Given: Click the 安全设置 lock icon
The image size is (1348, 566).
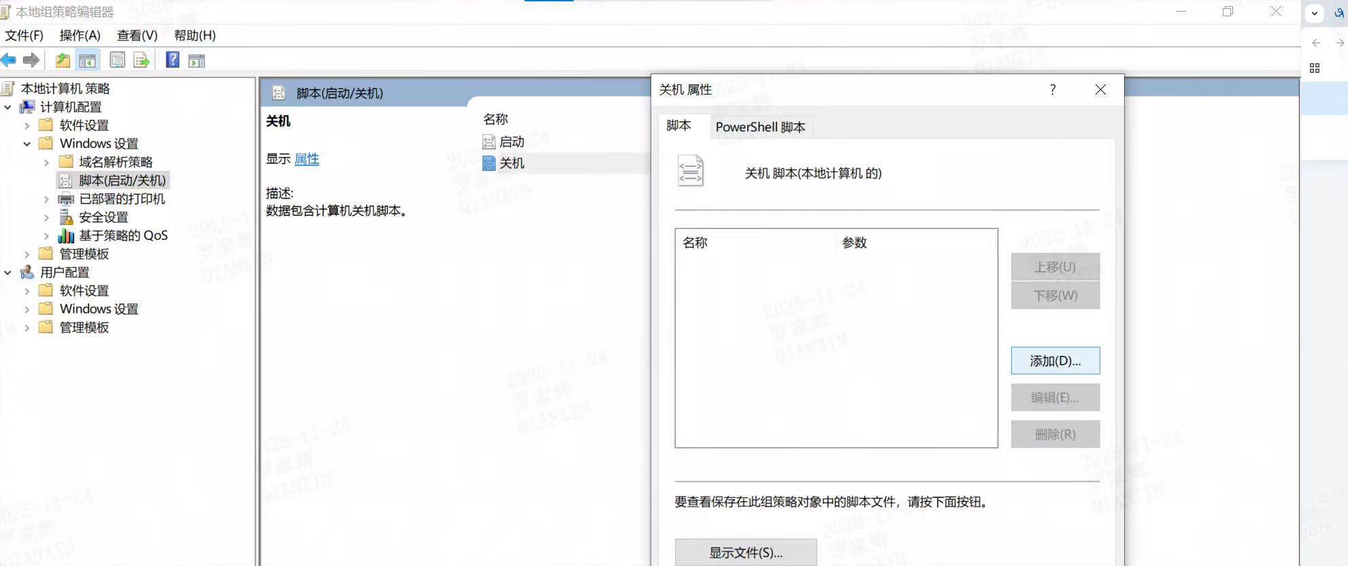Looking at the screenshot, I should [66, 217].
